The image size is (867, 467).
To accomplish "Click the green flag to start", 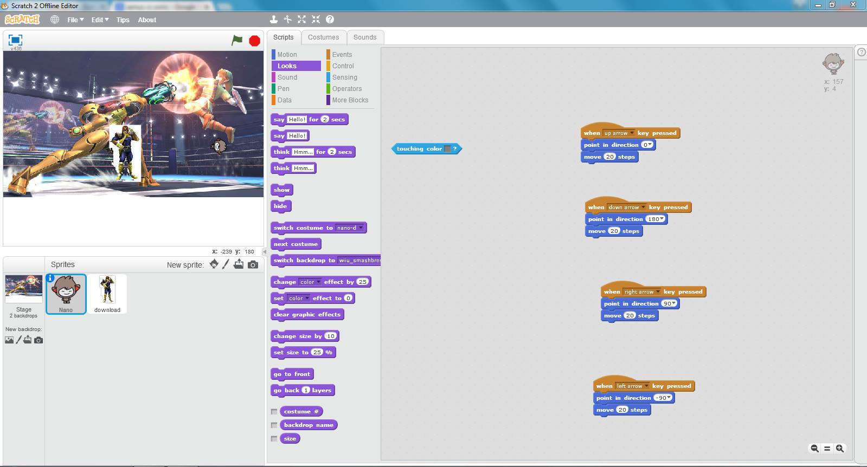I will coord(237,40).
